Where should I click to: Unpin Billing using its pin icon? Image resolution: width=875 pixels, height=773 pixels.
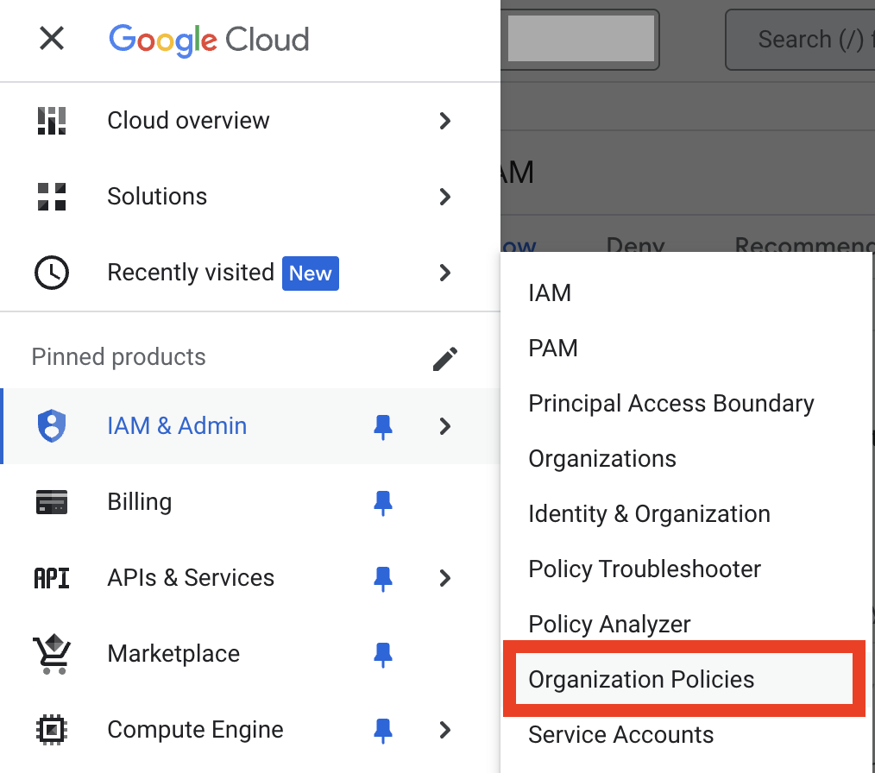coord(383,503)
